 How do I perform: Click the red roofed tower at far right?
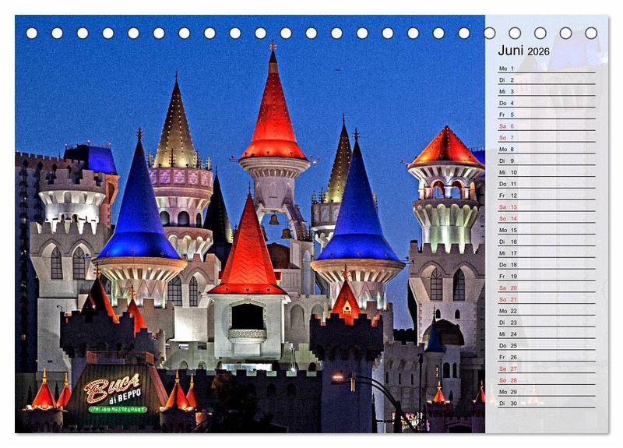click(445, 148)
